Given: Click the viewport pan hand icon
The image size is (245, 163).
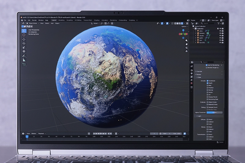Looking at the screenshot, I should (187, 44).
